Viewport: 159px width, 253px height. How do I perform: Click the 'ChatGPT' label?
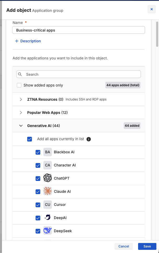coord(62,178)
